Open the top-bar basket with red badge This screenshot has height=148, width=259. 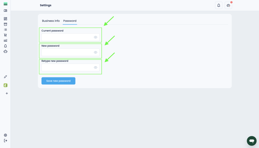coord(228,5)
